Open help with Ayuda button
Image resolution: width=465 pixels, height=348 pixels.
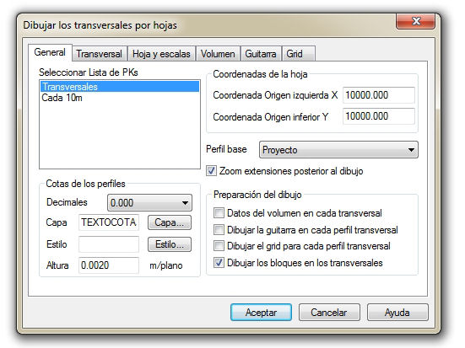(x=397, y=312)
